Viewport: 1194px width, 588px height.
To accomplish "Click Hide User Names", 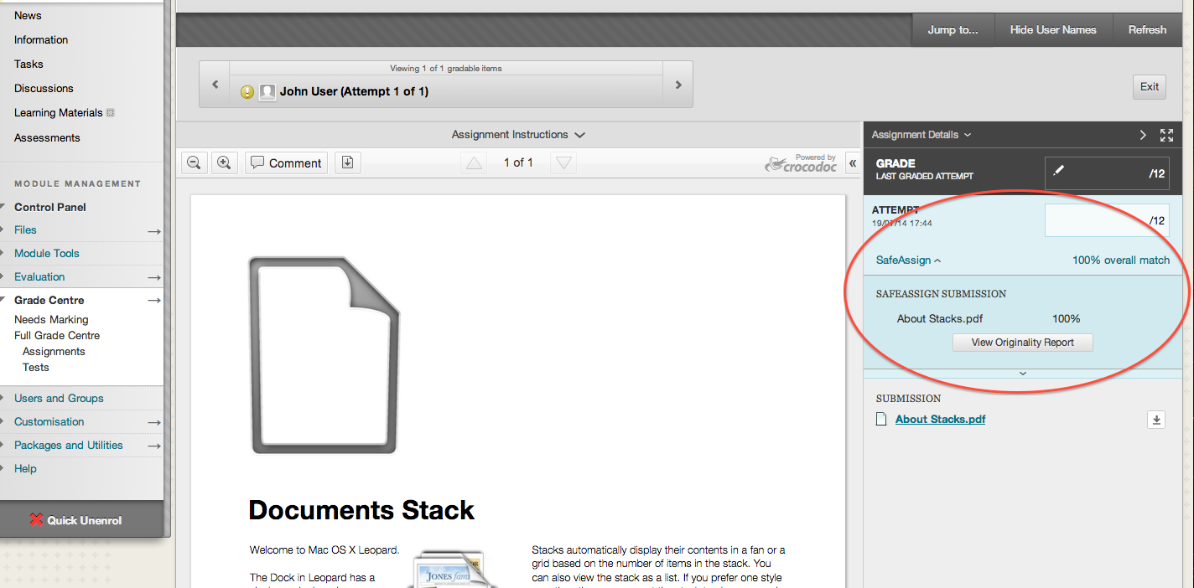I will point(1053,30).
